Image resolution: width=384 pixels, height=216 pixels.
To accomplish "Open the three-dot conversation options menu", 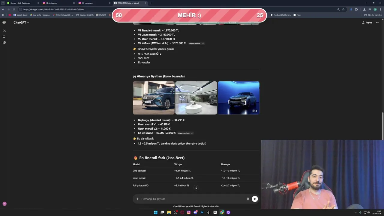I will pos(377,22).
